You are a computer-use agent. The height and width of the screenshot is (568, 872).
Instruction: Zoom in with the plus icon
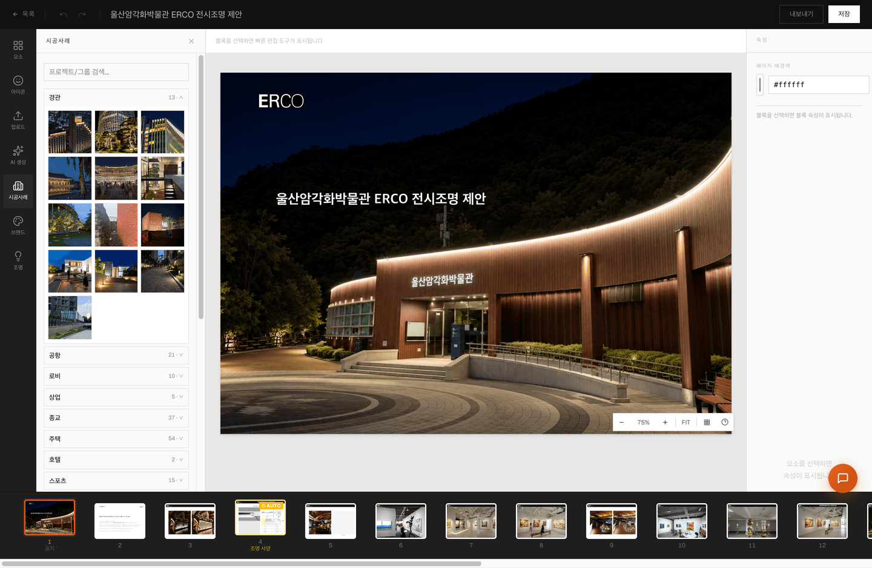click(665, 423)
